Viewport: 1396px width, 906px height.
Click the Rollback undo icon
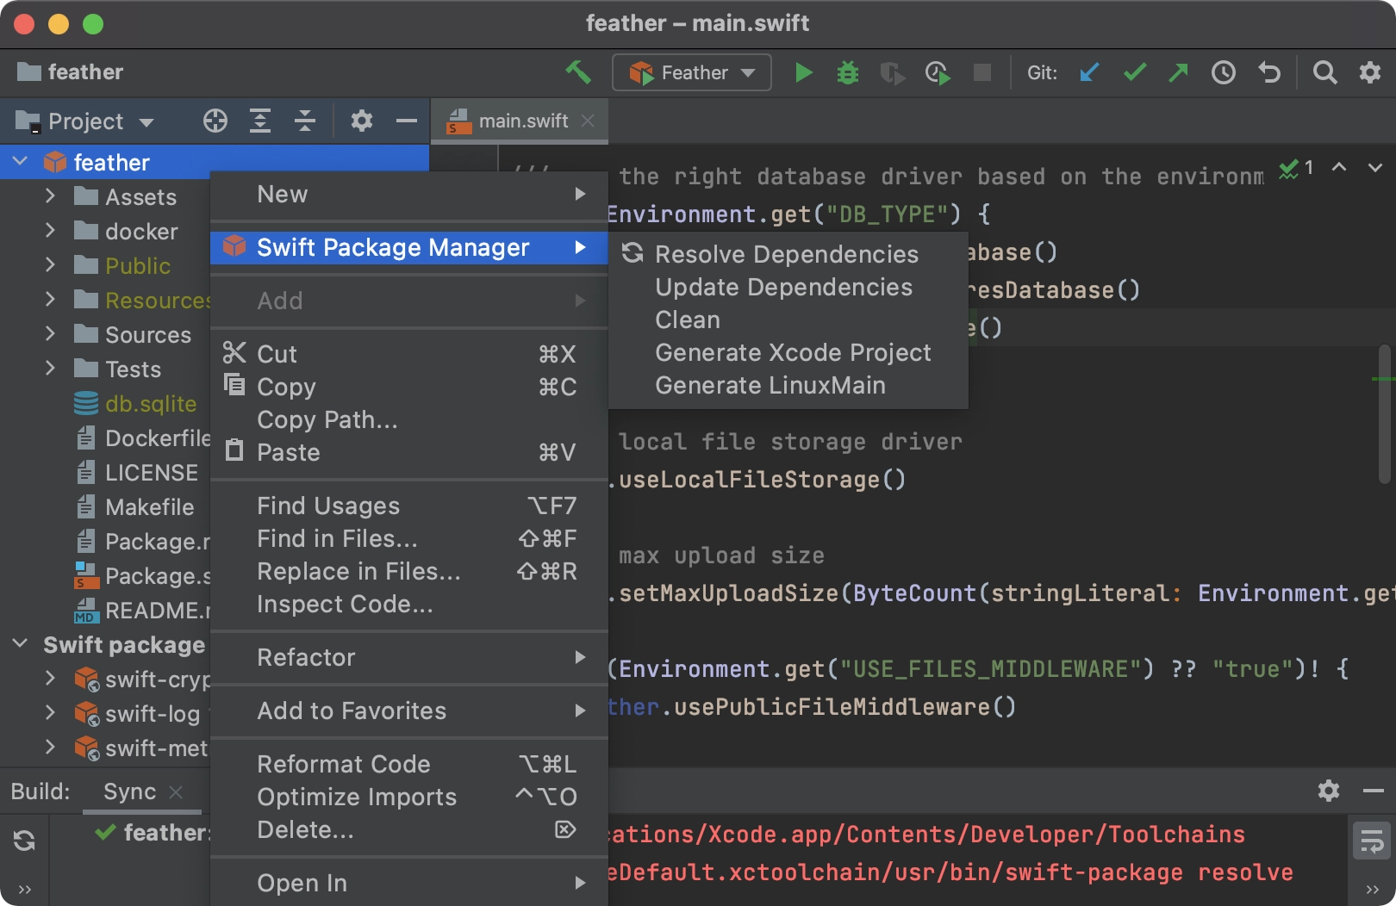[x=1268, y=72]
